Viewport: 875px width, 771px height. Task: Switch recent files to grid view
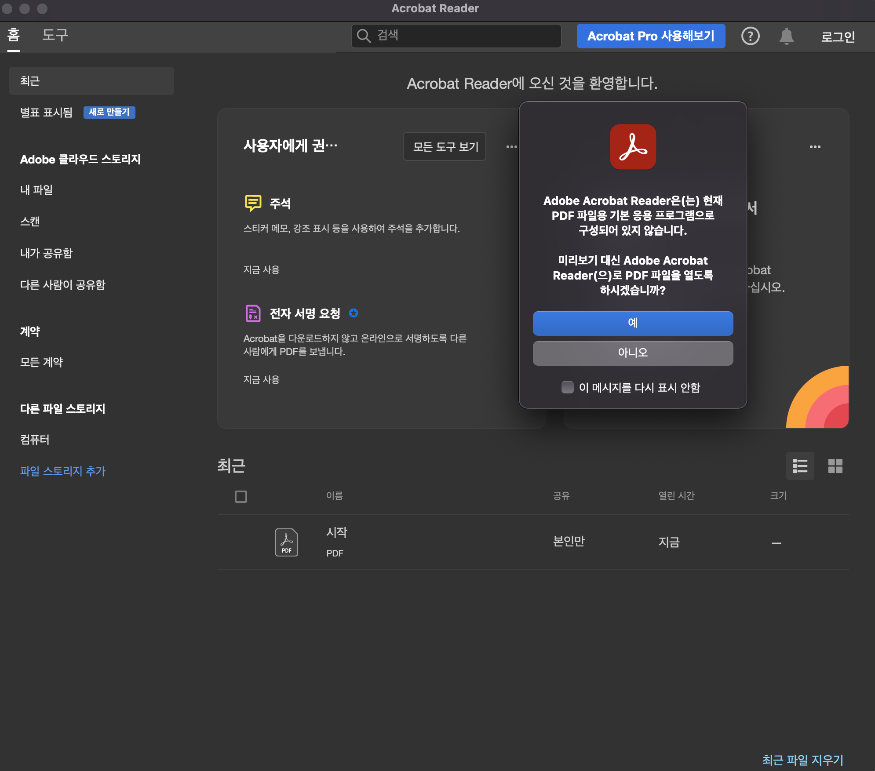[835, 466]
